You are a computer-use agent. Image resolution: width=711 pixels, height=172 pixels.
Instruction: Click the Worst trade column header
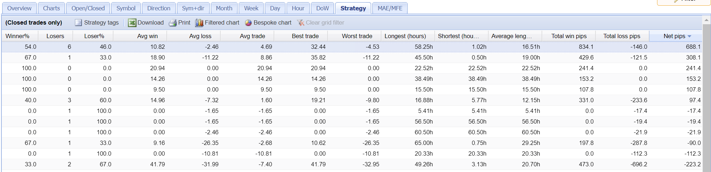click(357, 36)
